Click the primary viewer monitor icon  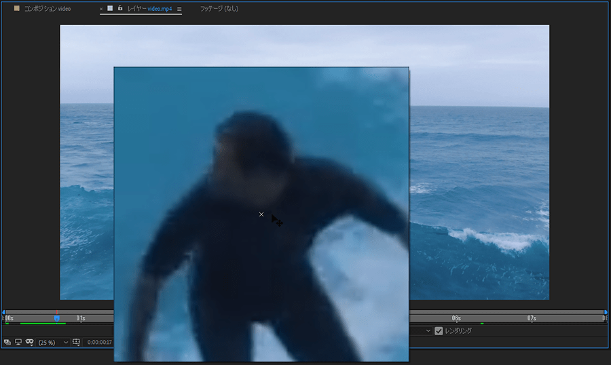click(x=18, y=342)
